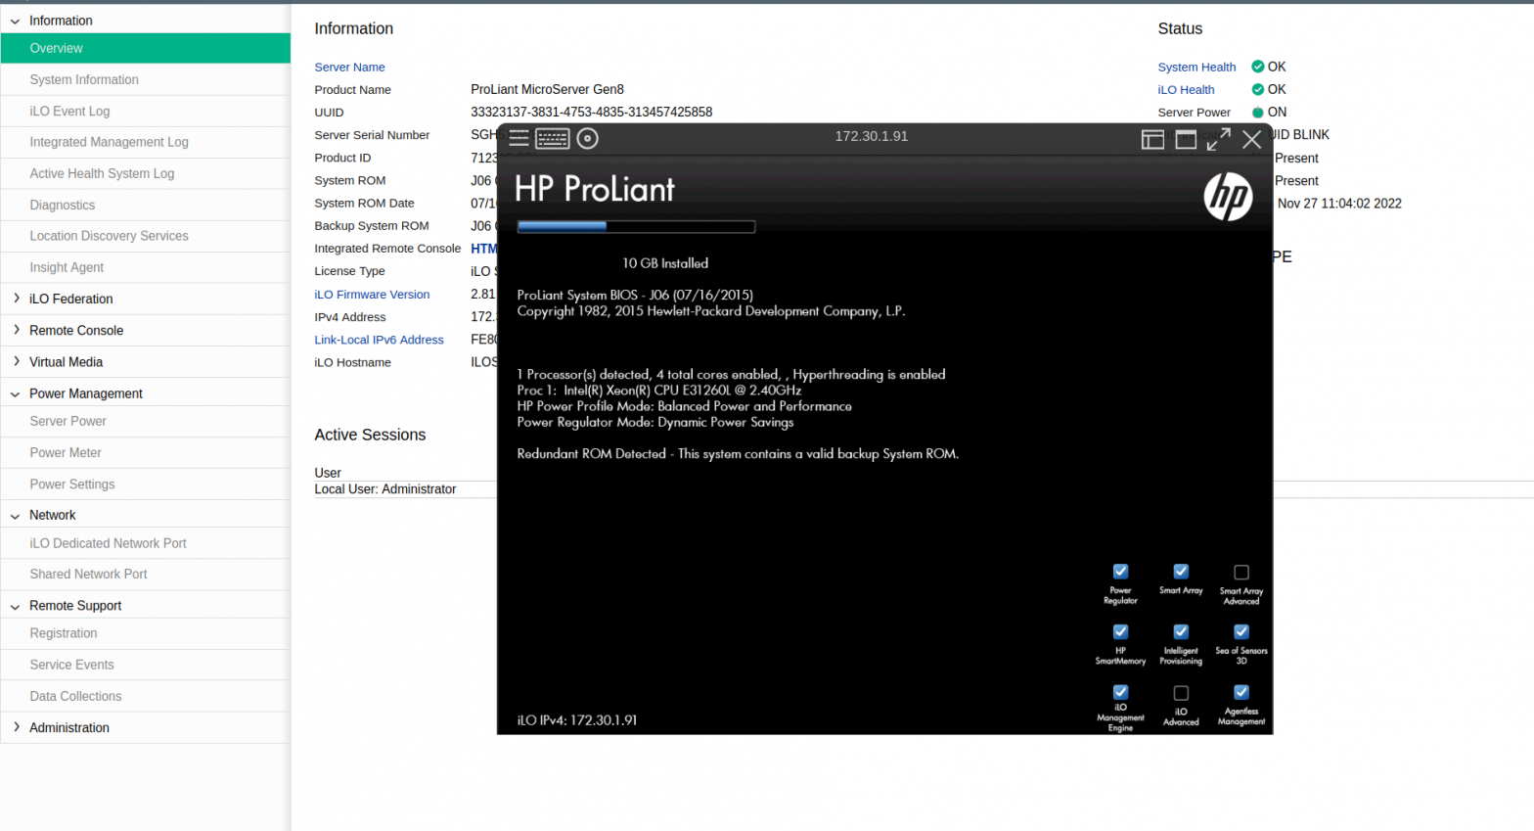This screenshot has width=1534, height=831.
Task: Toggle the Power Regulator checkbox
Action: (x=1120, y=572)
